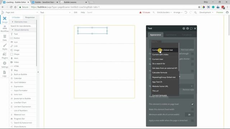The width and height of the screenshot is (230, 129).
Task: Open the 13 issues warning
Action: tap(145, 13)
